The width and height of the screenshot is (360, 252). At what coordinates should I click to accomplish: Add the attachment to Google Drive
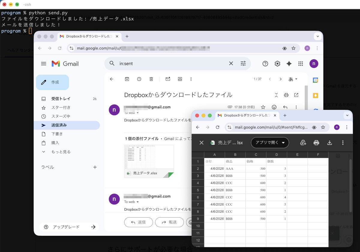[x=303, y=143]
